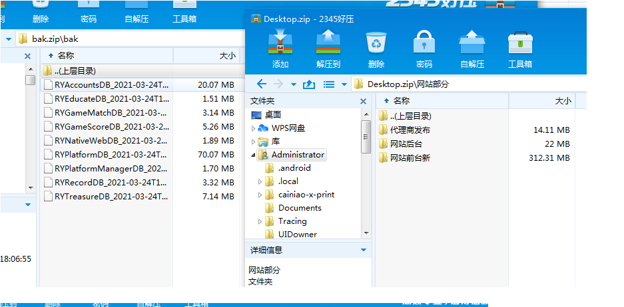
Task: Click folder tree scrollbar up arrow
Action: coord(366,114)
